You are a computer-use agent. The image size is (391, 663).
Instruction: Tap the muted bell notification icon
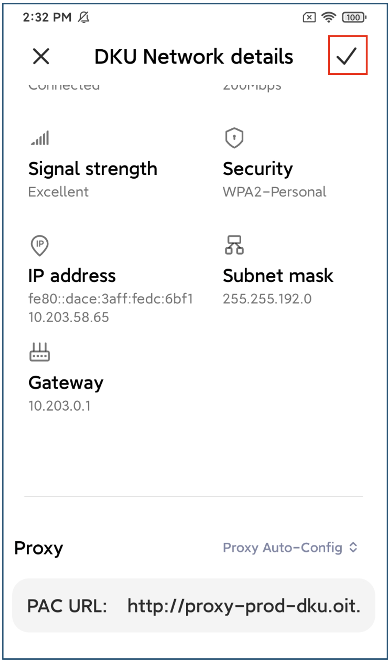(x=84, y=17)
